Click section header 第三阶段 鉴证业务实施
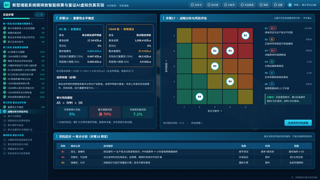320x180 pixels. (x=14, y=102)
